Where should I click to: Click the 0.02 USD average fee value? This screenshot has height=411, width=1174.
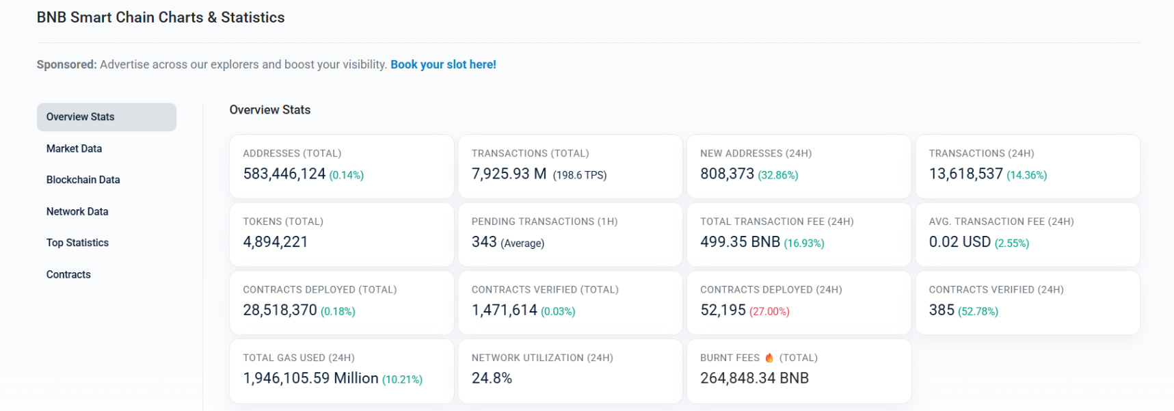pyautogui.click(x=960, y=242)
